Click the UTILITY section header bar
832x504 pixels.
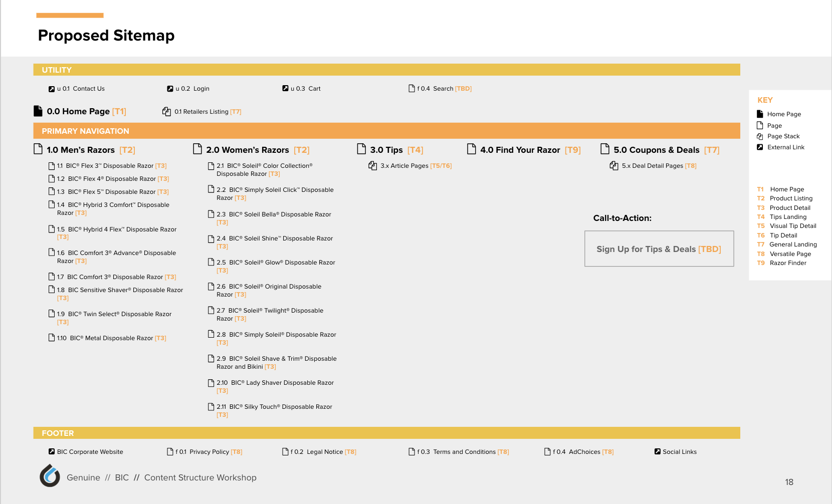(x=386, y=70)
